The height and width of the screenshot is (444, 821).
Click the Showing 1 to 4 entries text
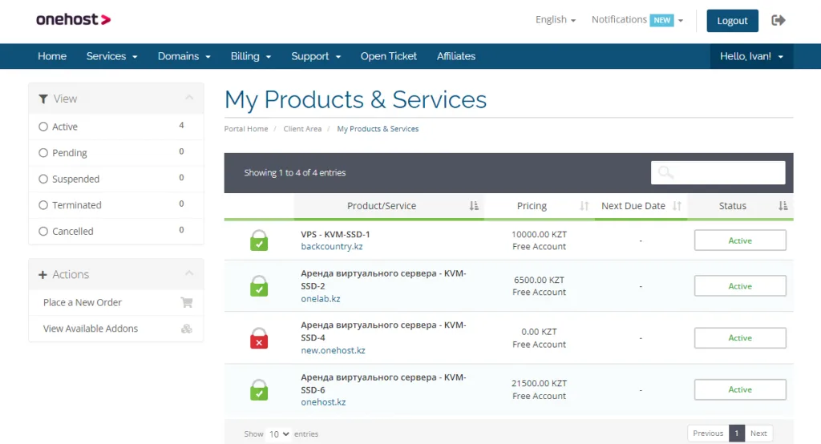click(x=295, y=173)
